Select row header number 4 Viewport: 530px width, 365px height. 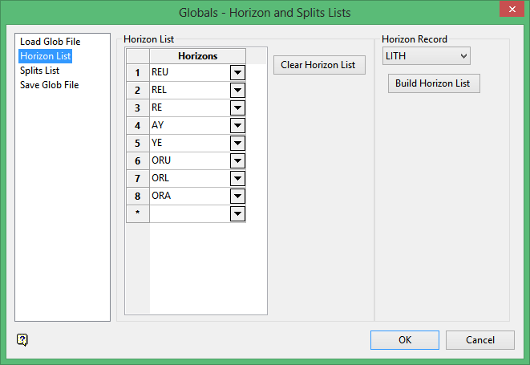tap(138, 125)
